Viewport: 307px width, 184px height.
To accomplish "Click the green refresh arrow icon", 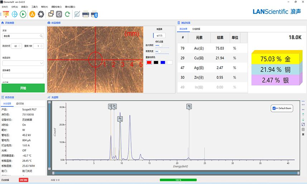I will point(67,14).
